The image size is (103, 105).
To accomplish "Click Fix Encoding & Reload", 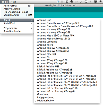I will pyautogui.click(x=17, y=12).
